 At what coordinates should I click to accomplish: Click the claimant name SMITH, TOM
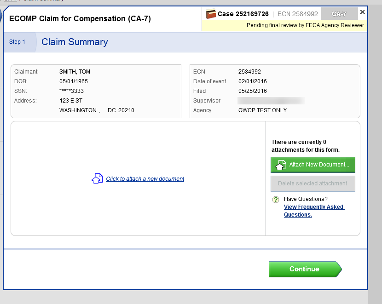click(75, 72)
